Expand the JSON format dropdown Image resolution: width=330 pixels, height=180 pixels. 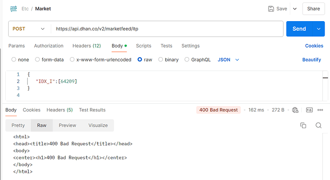click(228, 60)
